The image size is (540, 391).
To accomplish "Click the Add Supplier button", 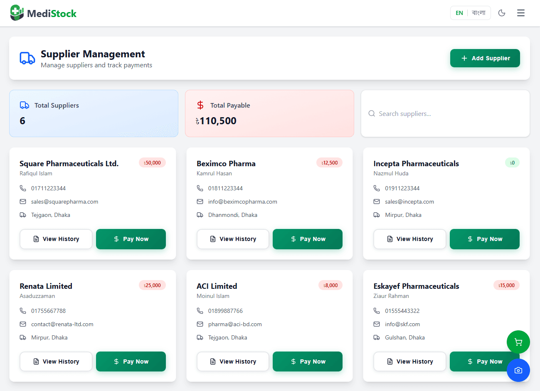I will [485, 58].
